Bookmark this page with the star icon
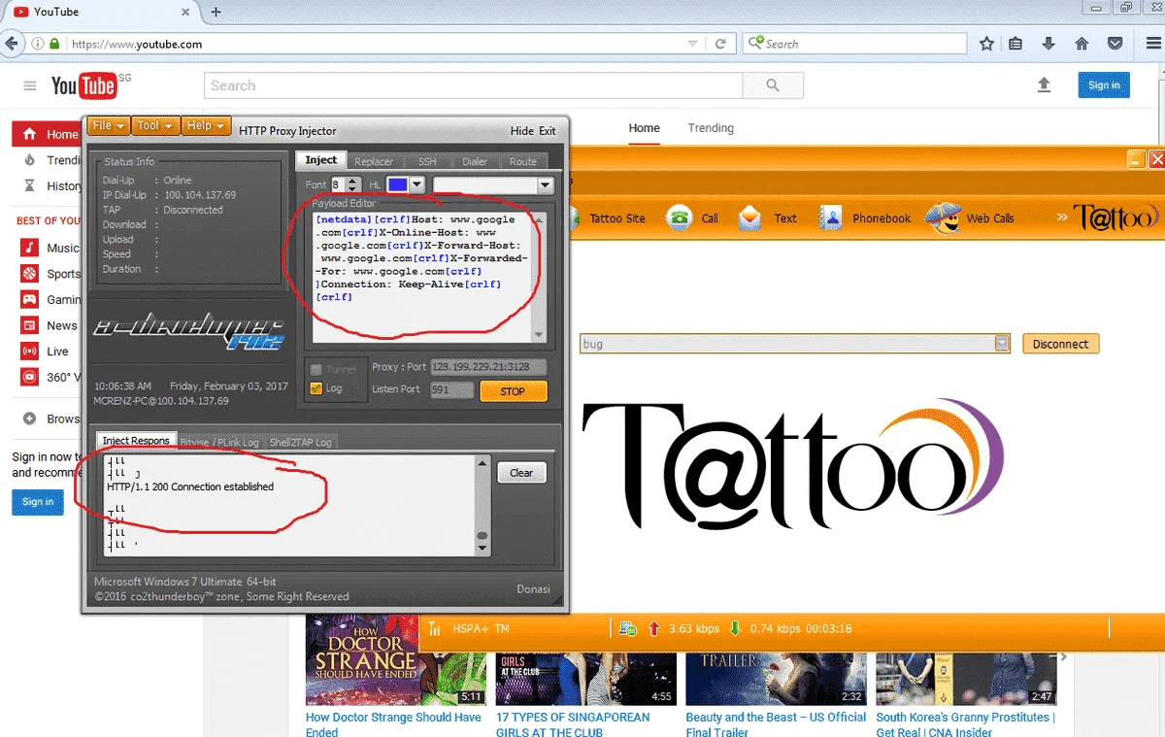 (x=986, y=44)
